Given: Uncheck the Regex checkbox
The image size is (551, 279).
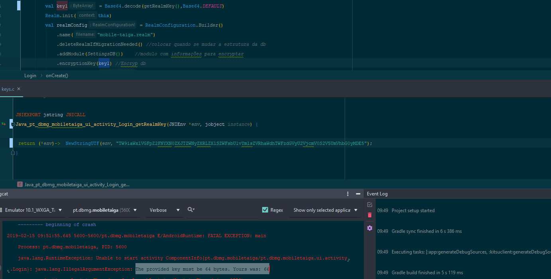Looking at the screenshot, I should coord(265,210).
